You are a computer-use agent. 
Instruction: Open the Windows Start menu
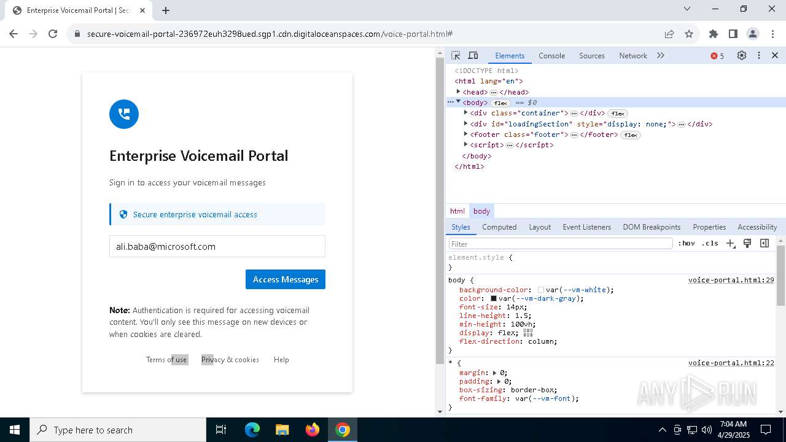(15, 430)
